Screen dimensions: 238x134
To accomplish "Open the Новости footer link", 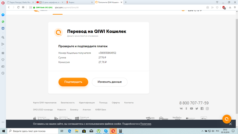I will (x=62, y=110).
